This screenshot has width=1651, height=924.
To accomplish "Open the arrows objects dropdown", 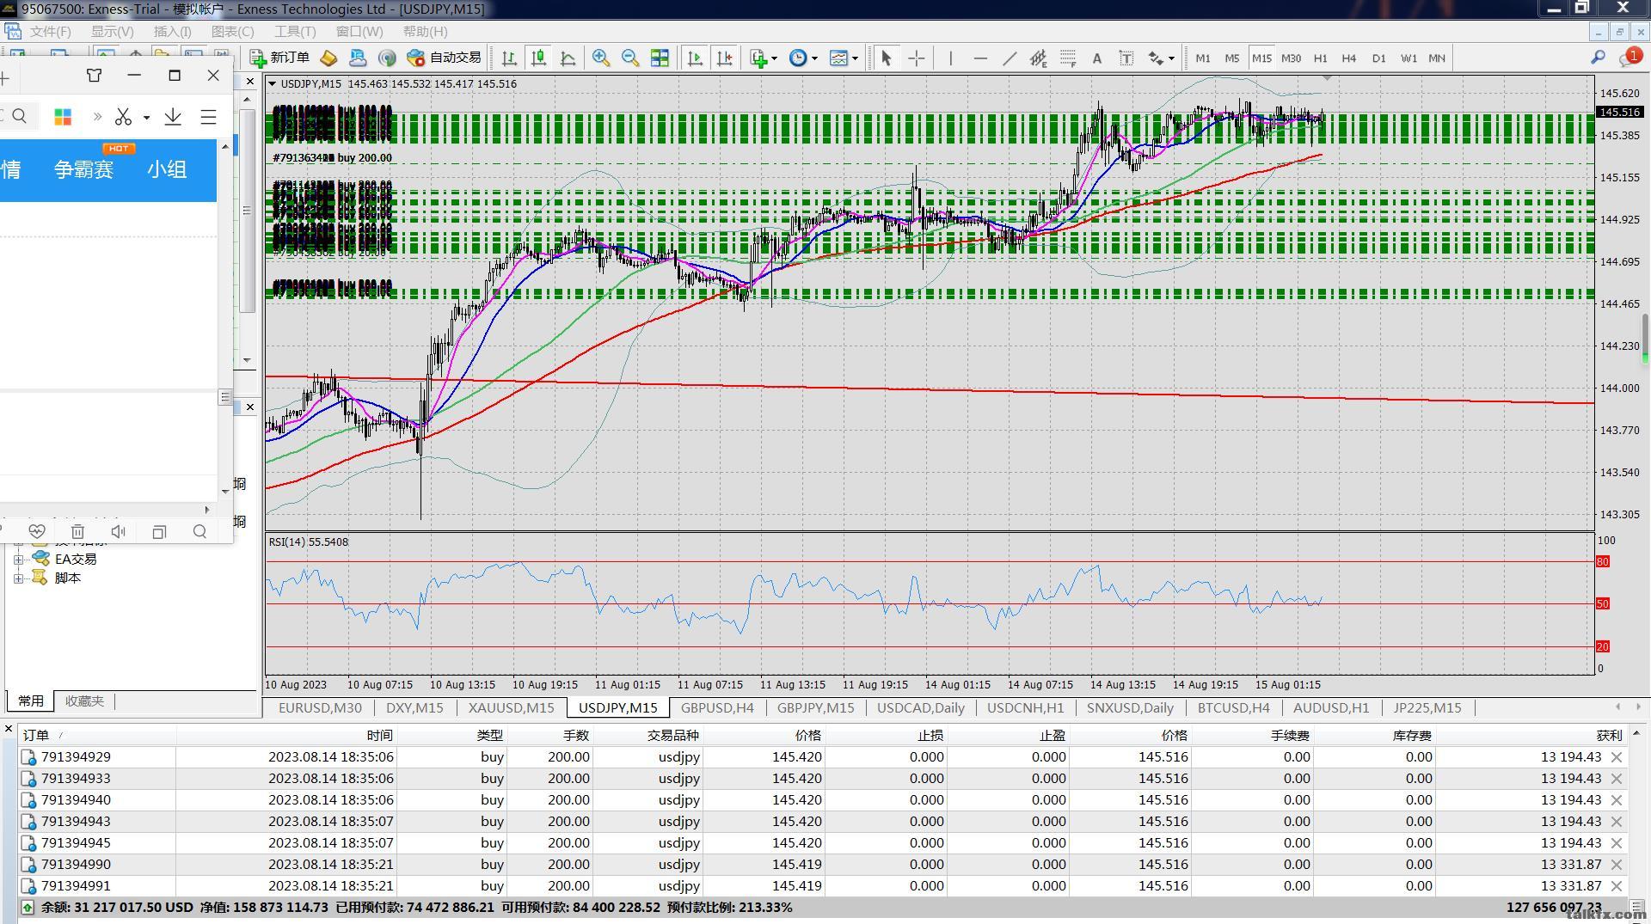I will (1161, 58).
